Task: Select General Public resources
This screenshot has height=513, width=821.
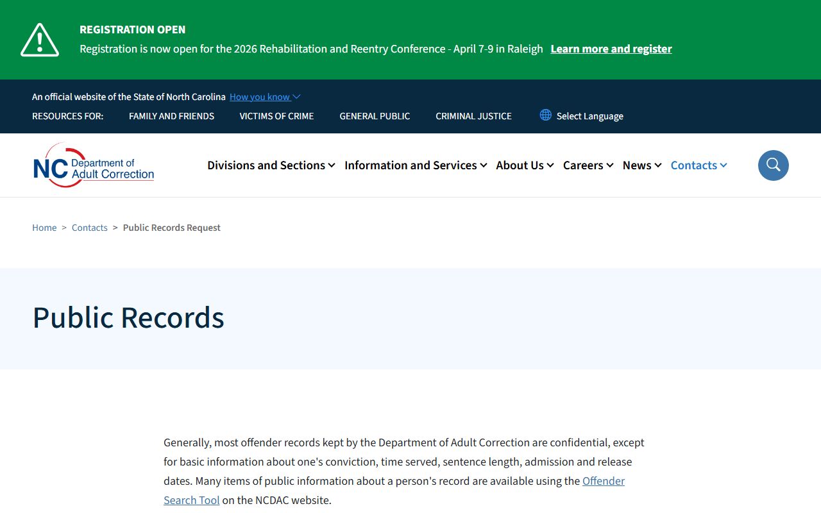Action: 375,116
